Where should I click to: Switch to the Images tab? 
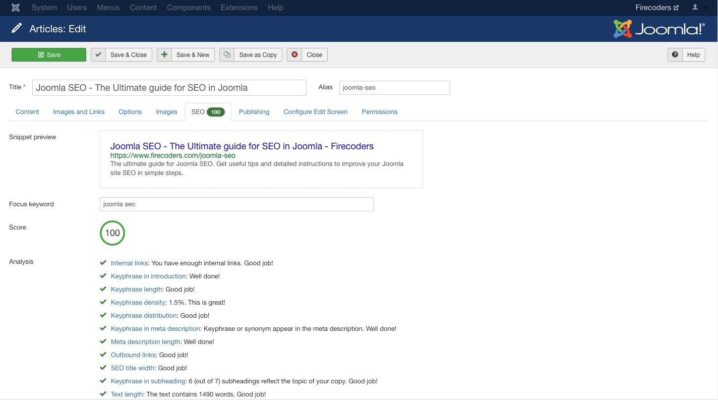tap(166, 111)
